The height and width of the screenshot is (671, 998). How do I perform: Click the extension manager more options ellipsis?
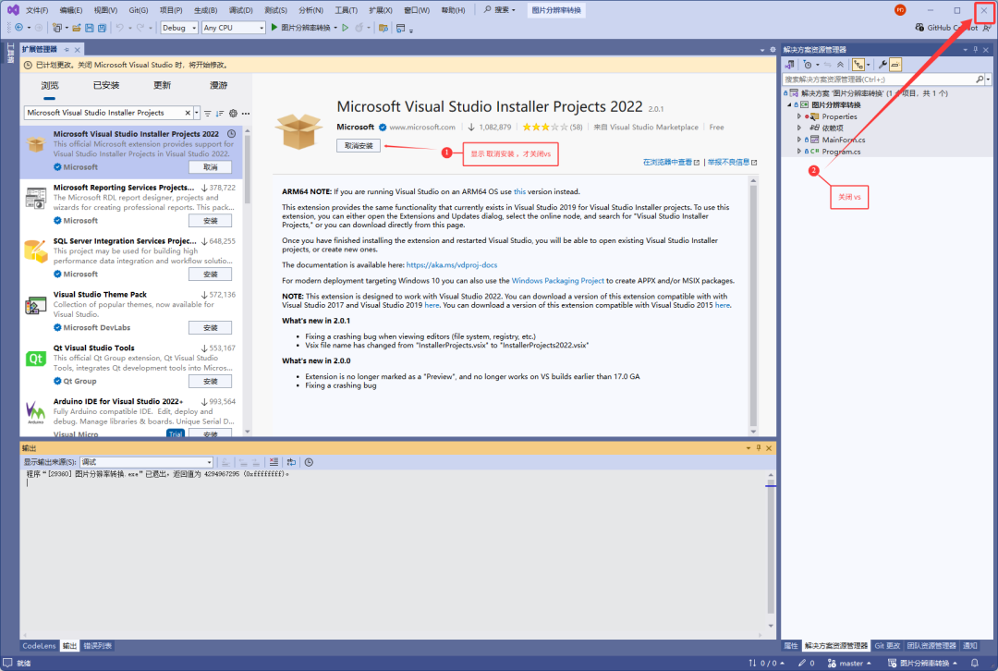click(246, 113)
